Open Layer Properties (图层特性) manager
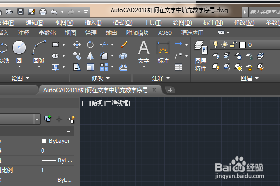Viewport: 280px width, 186px height. (201, 56)
